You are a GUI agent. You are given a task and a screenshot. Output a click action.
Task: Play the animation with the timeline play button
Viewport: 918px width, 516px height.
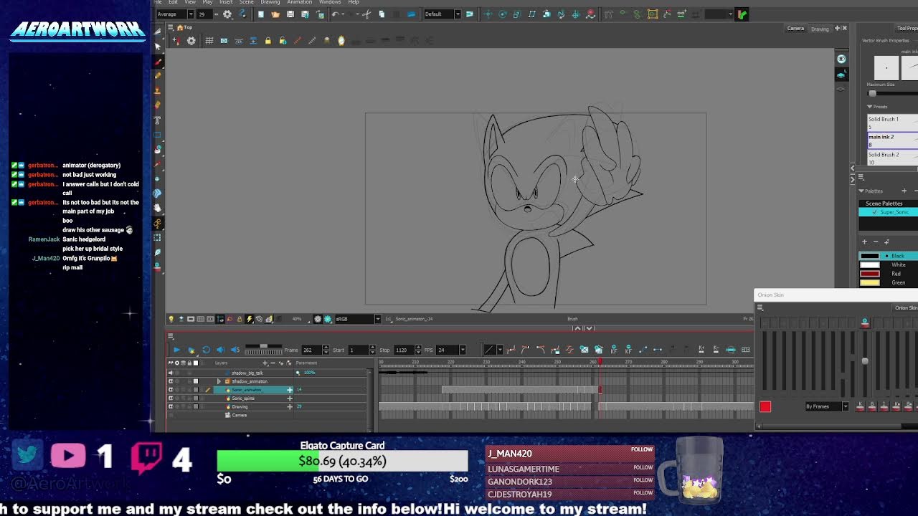tap(176, 350)
